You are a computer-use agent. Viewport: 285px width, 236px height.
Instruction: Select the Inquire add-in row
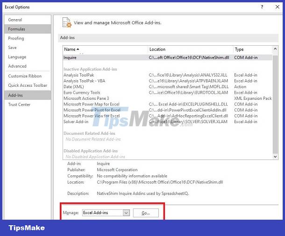pos(168,57)
